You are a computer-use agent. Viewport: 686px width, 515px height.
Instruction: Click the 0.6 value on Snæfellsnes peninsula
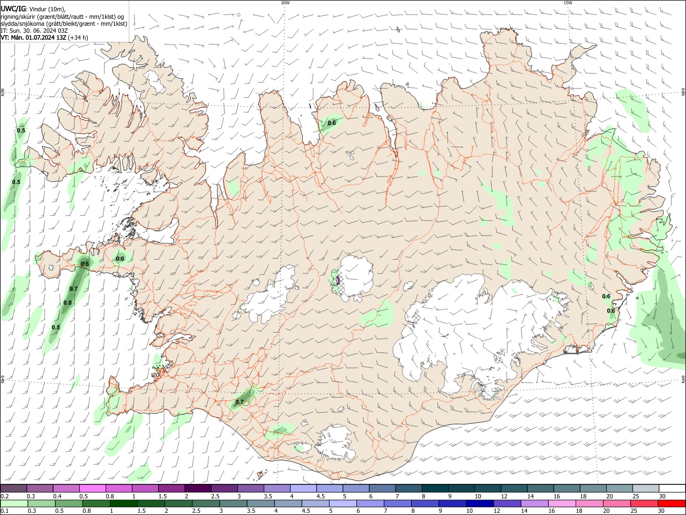pyautogui.click(x=120, y=259)
